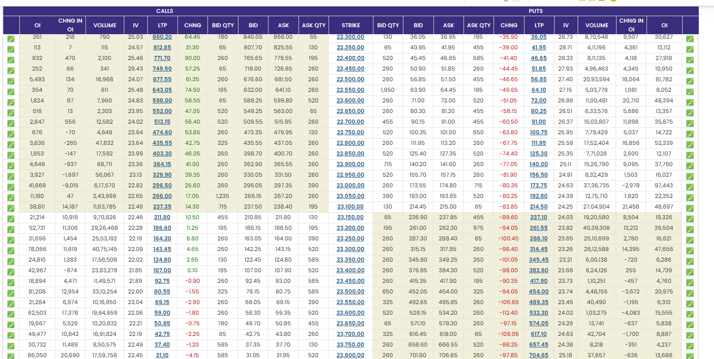Open the calls chart icon for the 22,750.00 strike
The image size is (714, 359).
click(11, 134)
